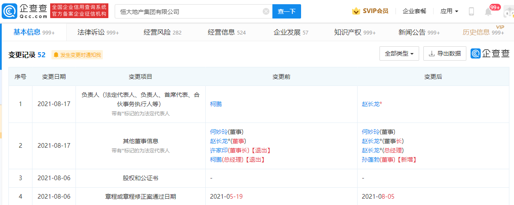Open the mobile phone app icon
This screenshot has height=205, width=514.
471,11
